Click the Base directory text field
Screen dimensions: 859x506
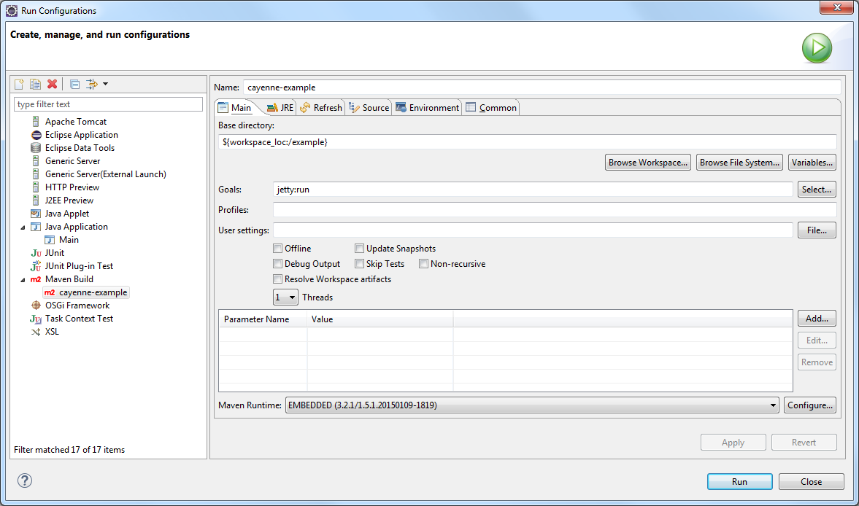tap(527, 141)
